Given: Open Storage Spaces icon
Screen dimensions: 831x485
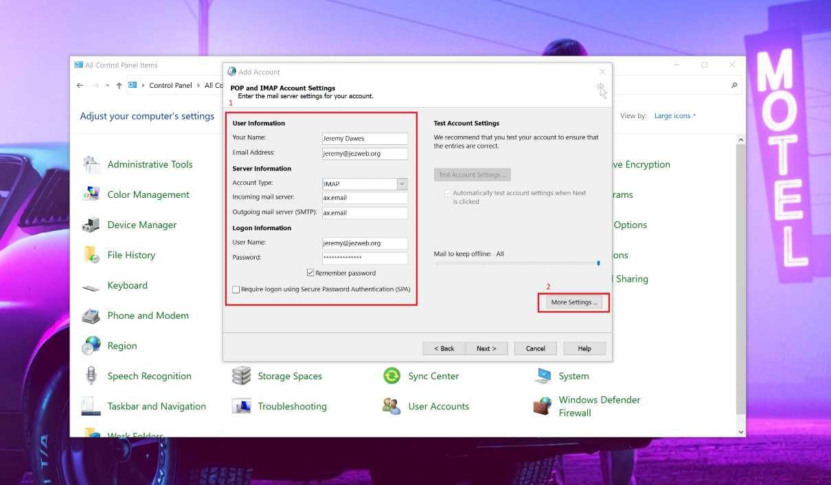Looking at the screenshot, I should tap(242, 376).
